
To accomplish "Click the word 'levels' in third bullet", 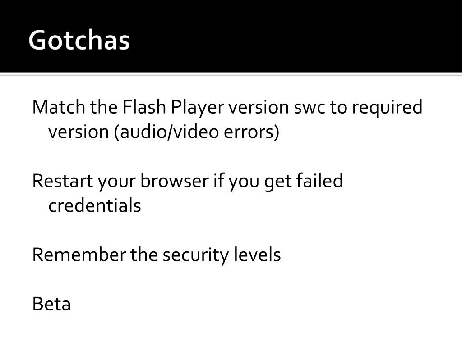I will [x=257, y=255].
